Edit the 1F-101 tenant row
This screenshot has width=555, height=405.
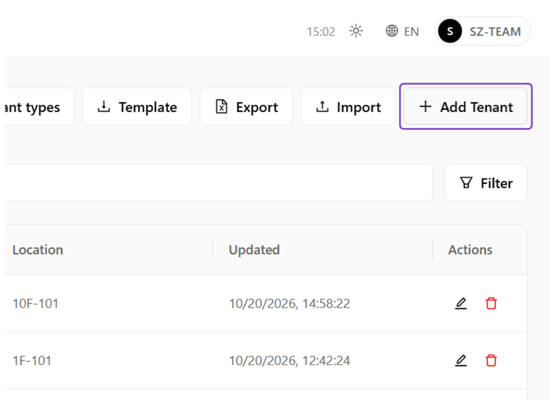[461, 361]
